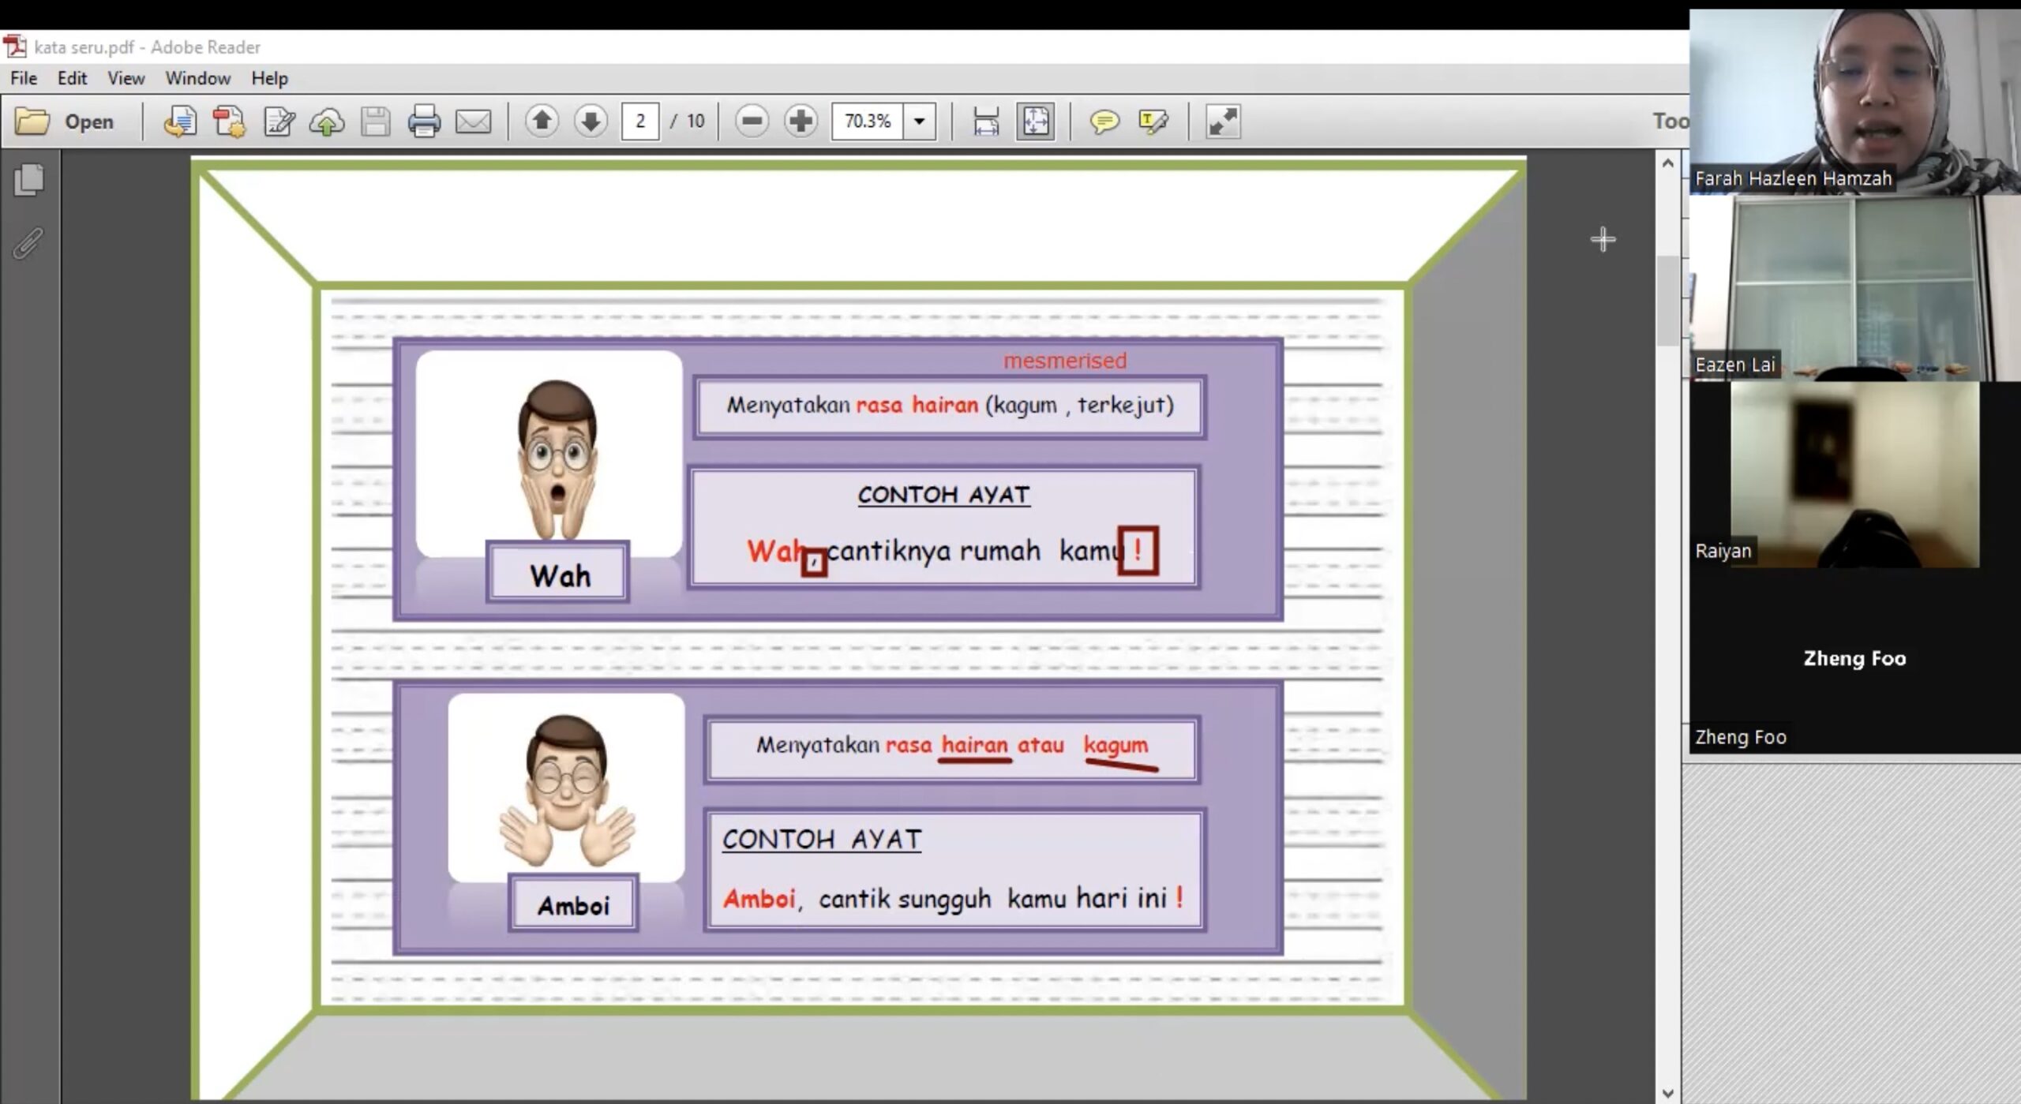The image size is (2021, 1104).
Task: Go to next page arrow
Action: pos(591,121)
